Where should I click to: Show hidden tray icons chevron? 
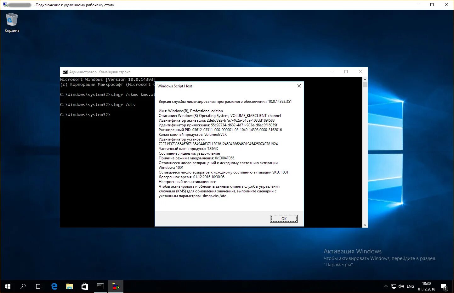pos(386,286)
